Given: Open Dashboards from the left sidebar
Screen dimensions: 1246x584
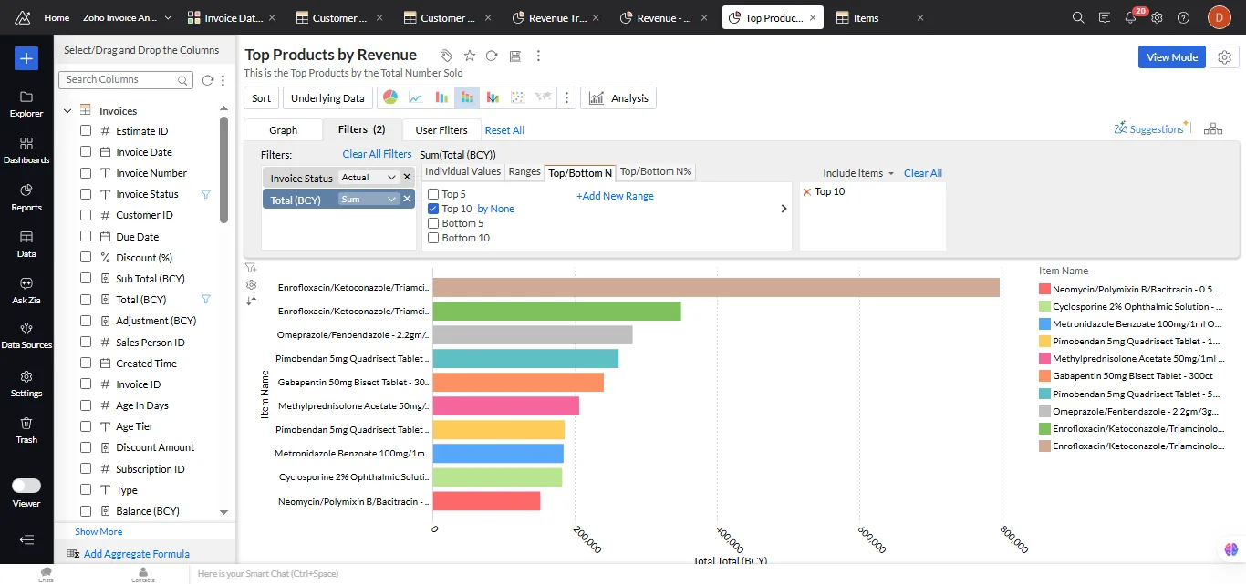Looking at the screenshot, I should [26, 149].
